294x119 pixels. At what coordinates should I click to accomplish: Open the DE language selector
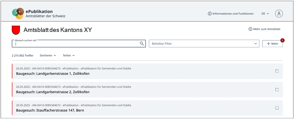(x=265, y=14)
